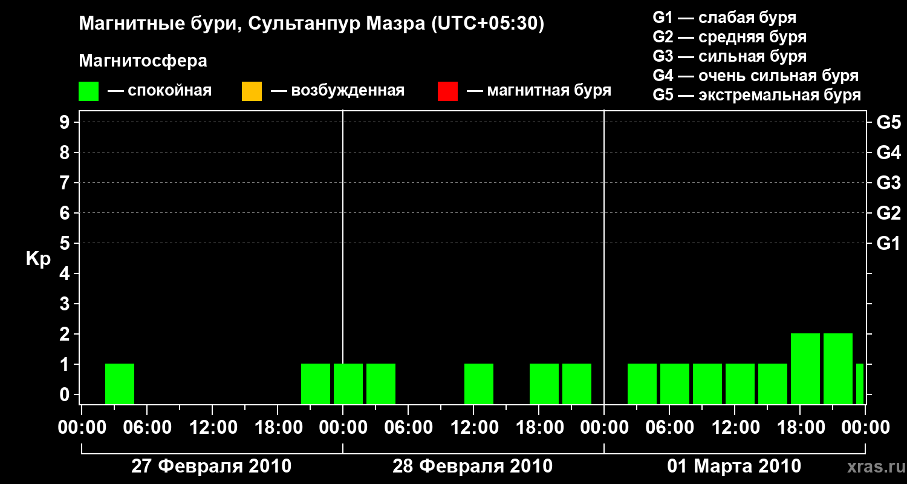Click the Kp axis value 2

pos(66,334)
